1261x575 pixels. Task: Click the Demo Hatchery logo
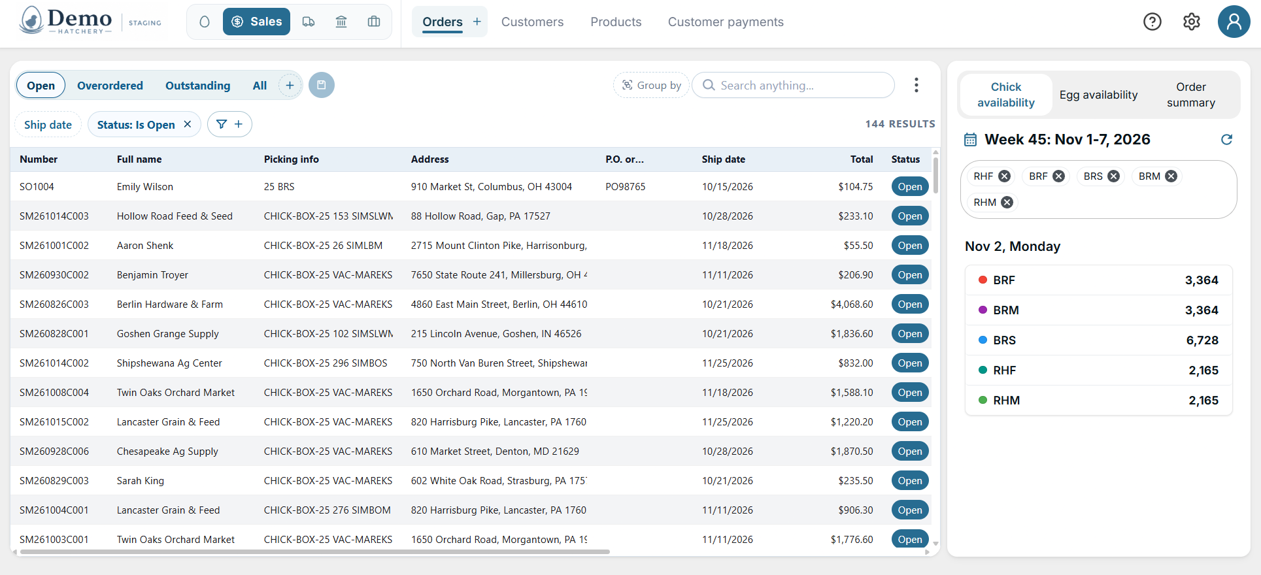point(65,22)
